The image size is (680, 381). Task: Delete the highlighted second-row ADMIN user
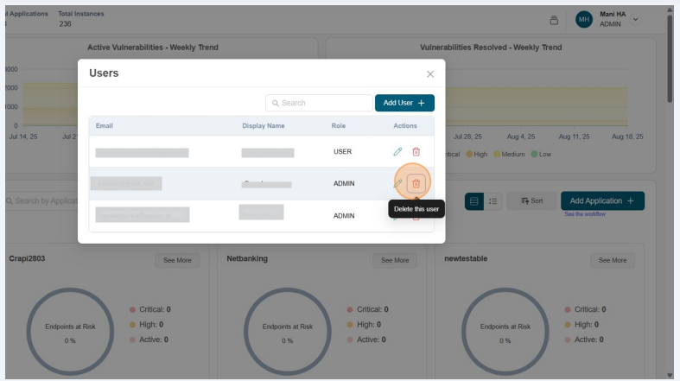pyautogui.click(x=416, y=183)
